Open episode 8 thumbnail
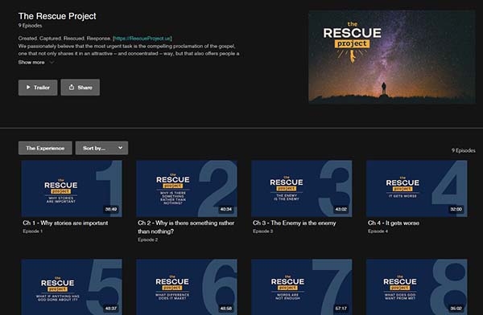This screenshot has height=315, width=483. tap(417, 287)
